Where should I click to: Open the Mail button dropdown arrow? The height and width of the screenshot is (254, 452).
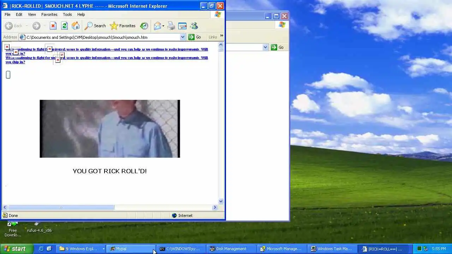[x=163, y=26]
